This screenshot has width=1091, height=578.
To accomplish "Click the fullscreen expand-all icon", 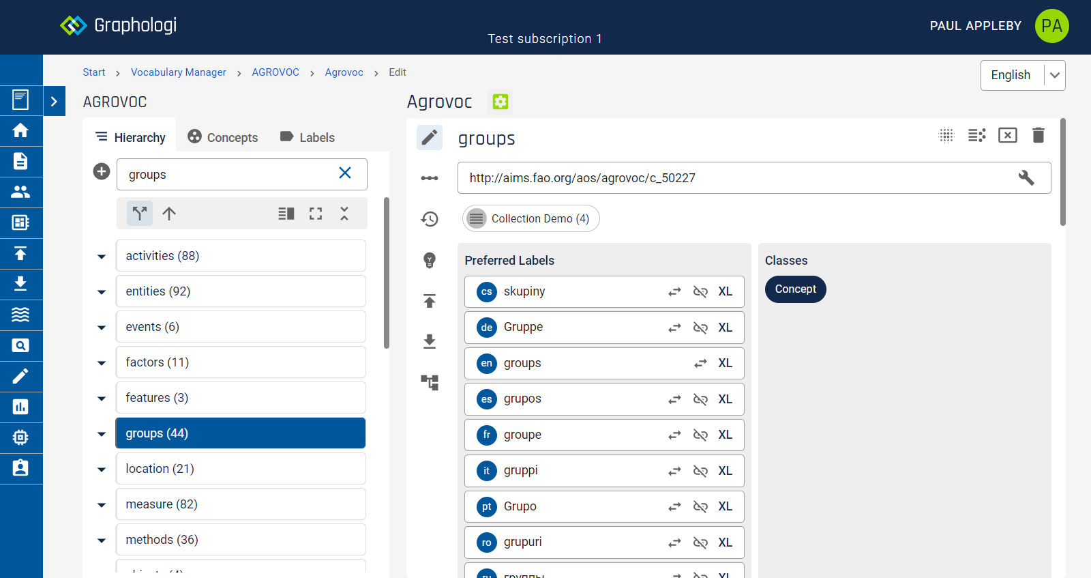I will click(x=316, y=214).
